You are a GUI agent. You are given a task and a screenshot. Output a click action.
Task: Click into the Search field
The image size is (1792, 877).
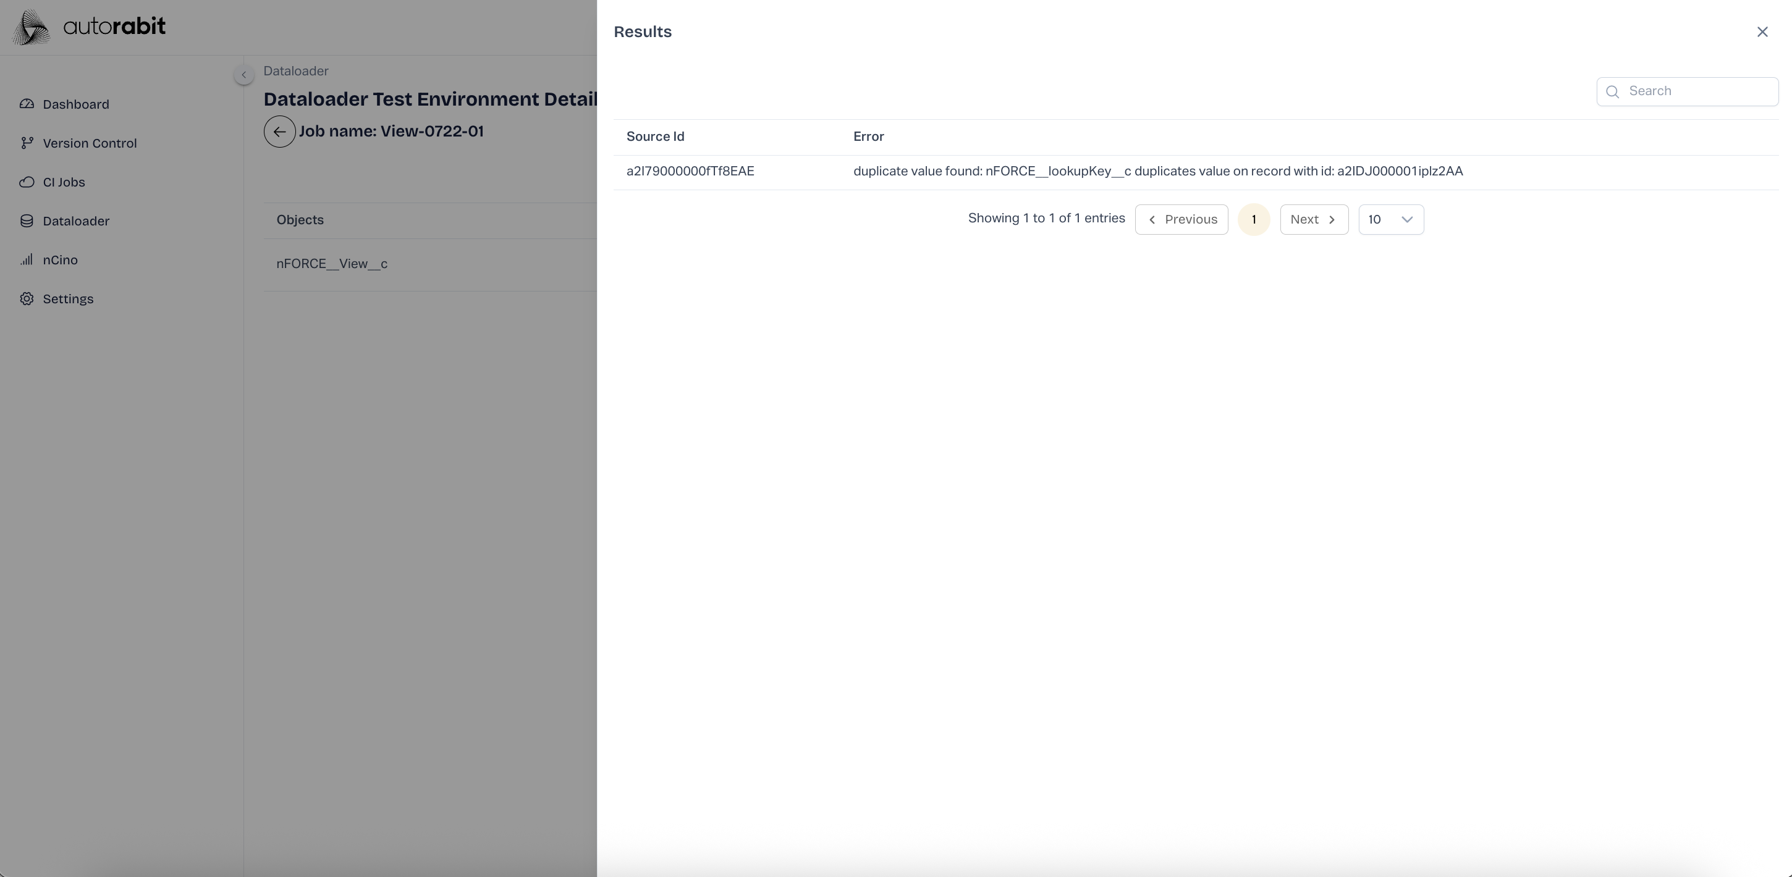click(1697, 92)
